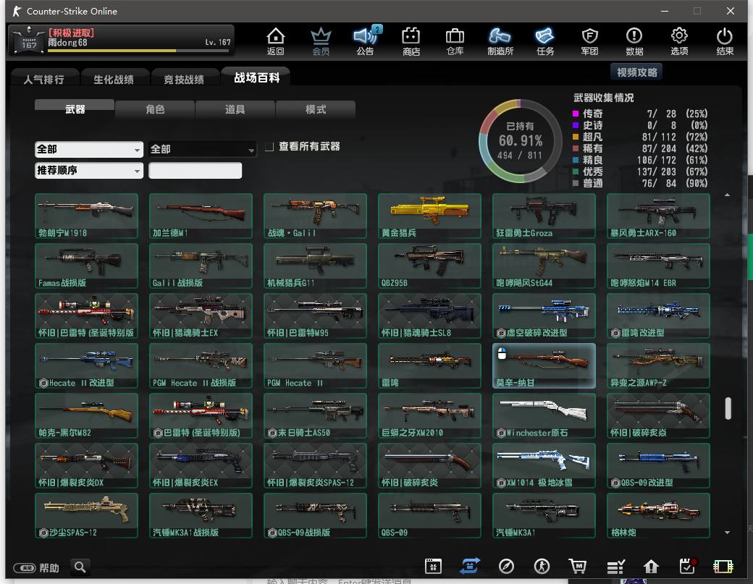Open the 选项 gear icon
Screen dimensions: 753x584
click(679, 41)
